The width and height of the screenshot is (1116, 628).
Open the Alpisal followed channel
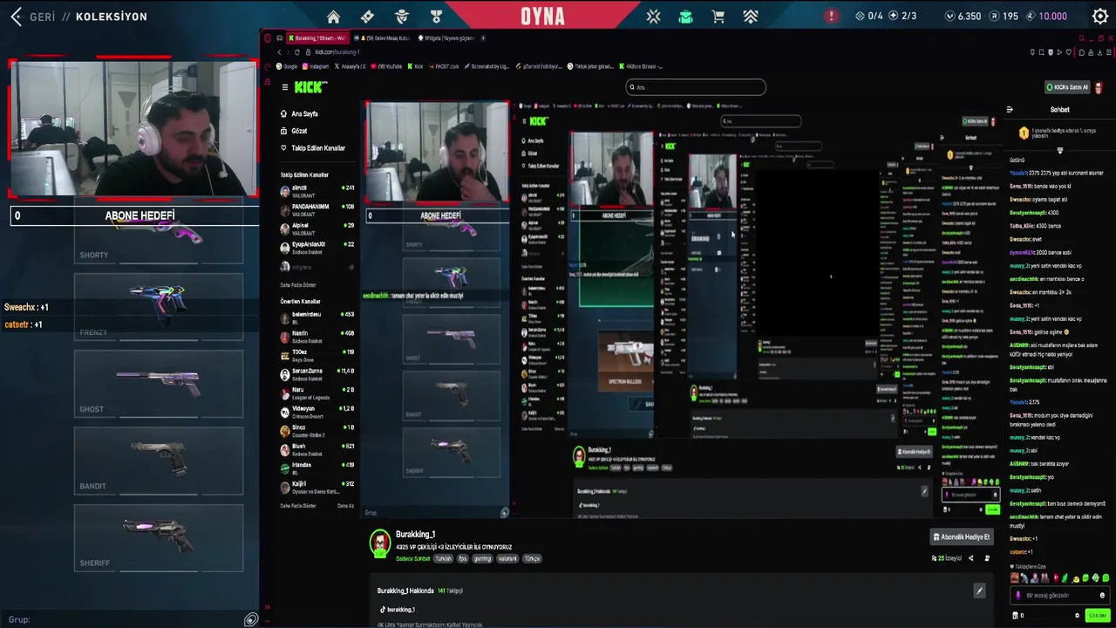(x=317, y=229)
